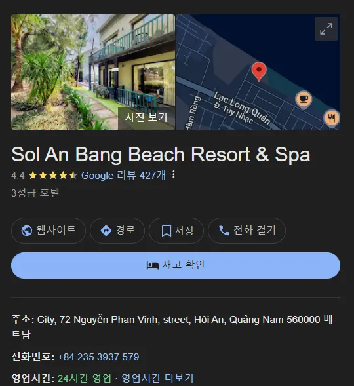Select the fork-and-knife restaurant marker on the map
The width and height of the screenshot is (354, 386).
(x=332, y=118)
